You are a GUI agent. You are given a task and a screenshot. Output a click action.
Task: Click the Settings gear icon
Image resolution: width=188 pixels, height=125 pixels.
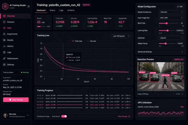pyautogui.click(x=4, y=65)
